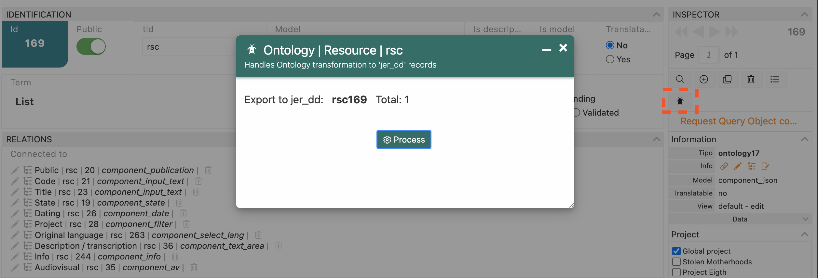Toggle the Public switch off
Viewport: 818px width, 278px height.
[91, 46]
